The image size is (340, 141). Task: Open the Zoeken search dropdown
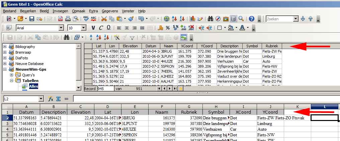click(x=296, y=19)
